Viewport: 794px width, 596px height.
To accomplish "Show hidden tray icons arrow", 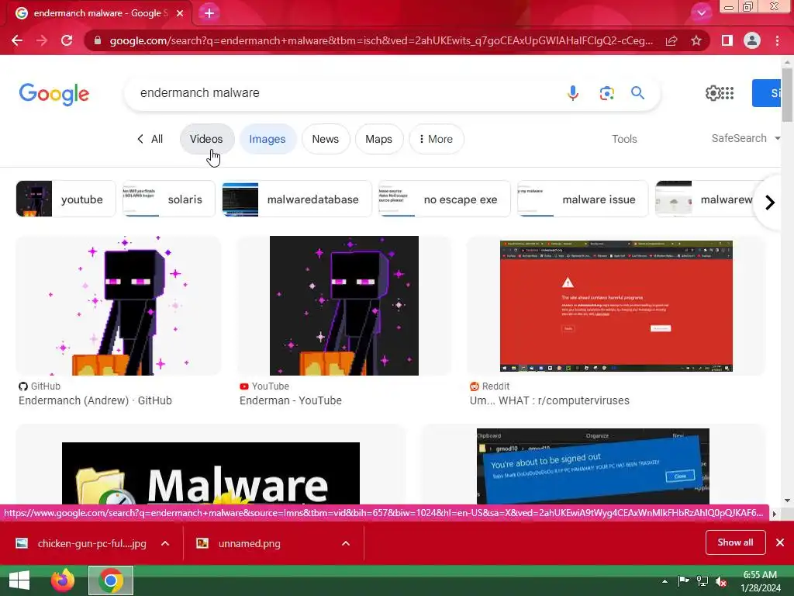I will click(x=665, y=581).
